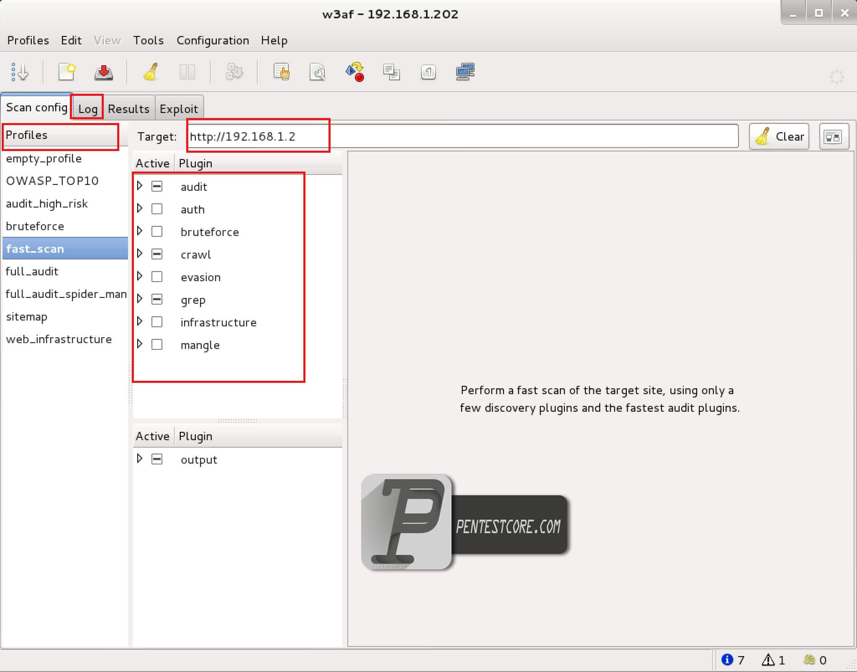Open the compare documents icon
This screenshot has height=672, width=857.
(392, 72)
